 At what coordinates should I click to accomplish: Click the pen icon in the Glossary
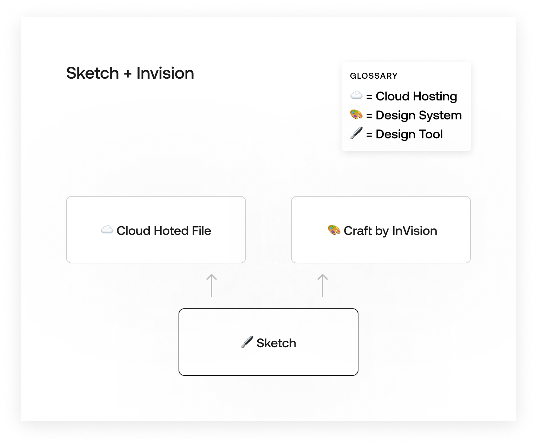(x=356, y=133)
